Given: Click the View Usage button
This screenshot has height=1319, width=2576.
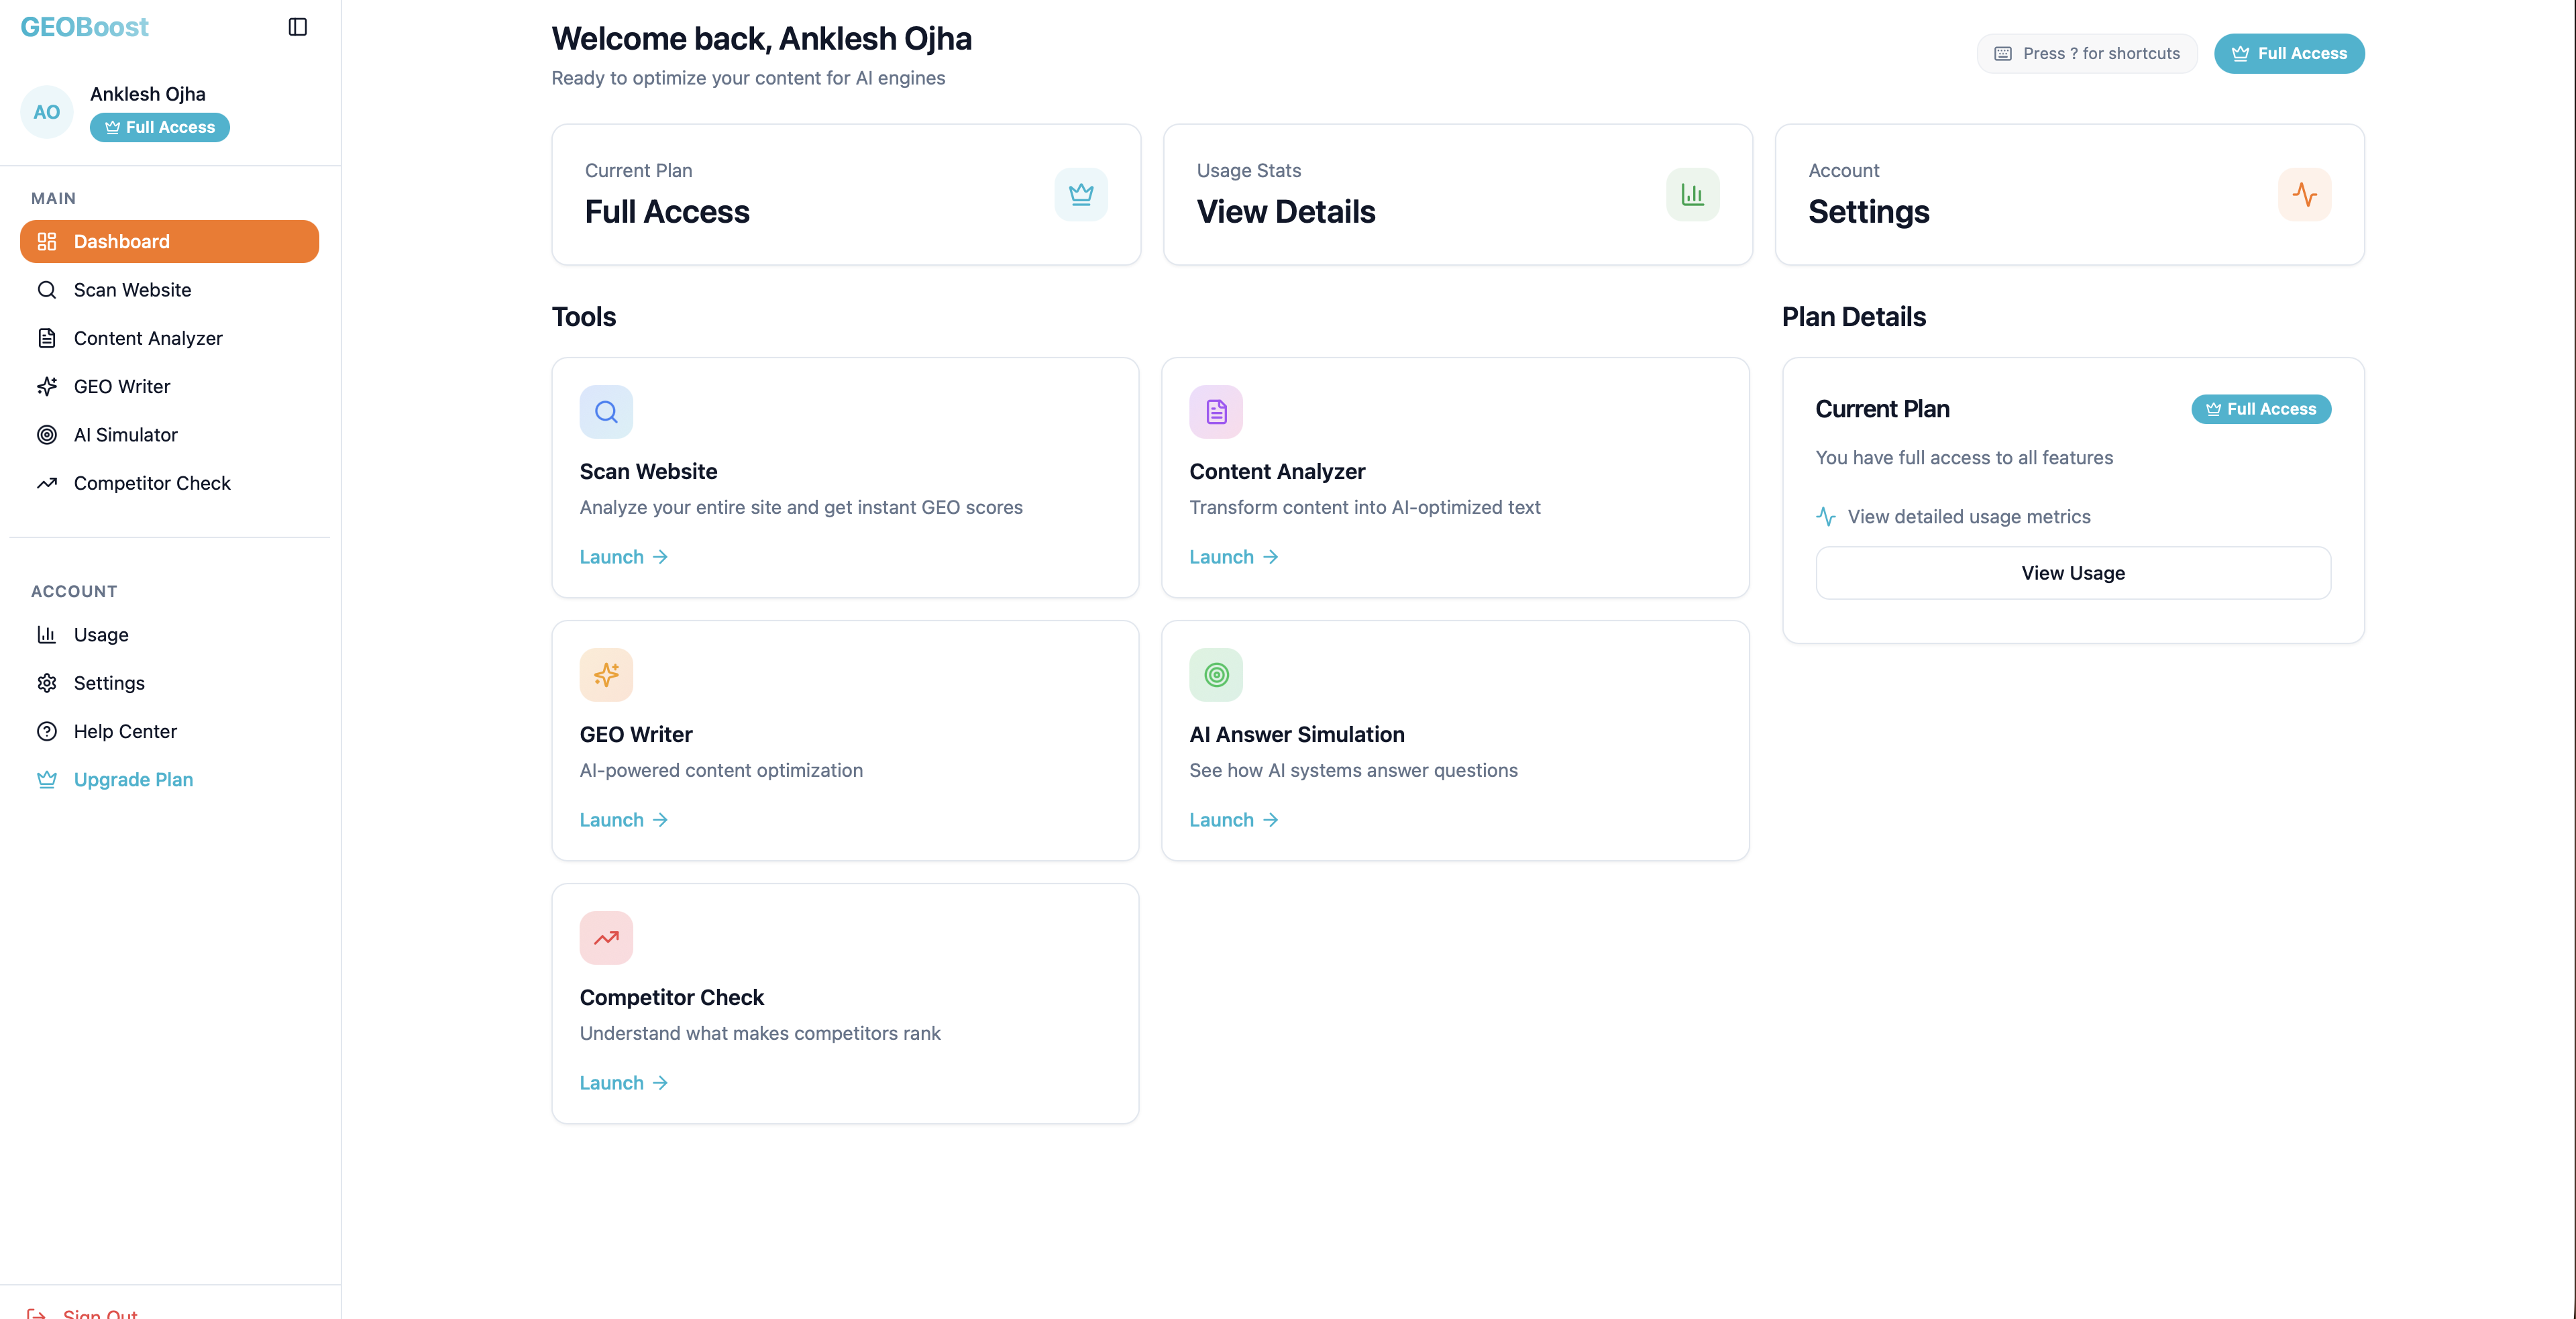Looking at the screenshot, I should click(x=2072, y=573).
